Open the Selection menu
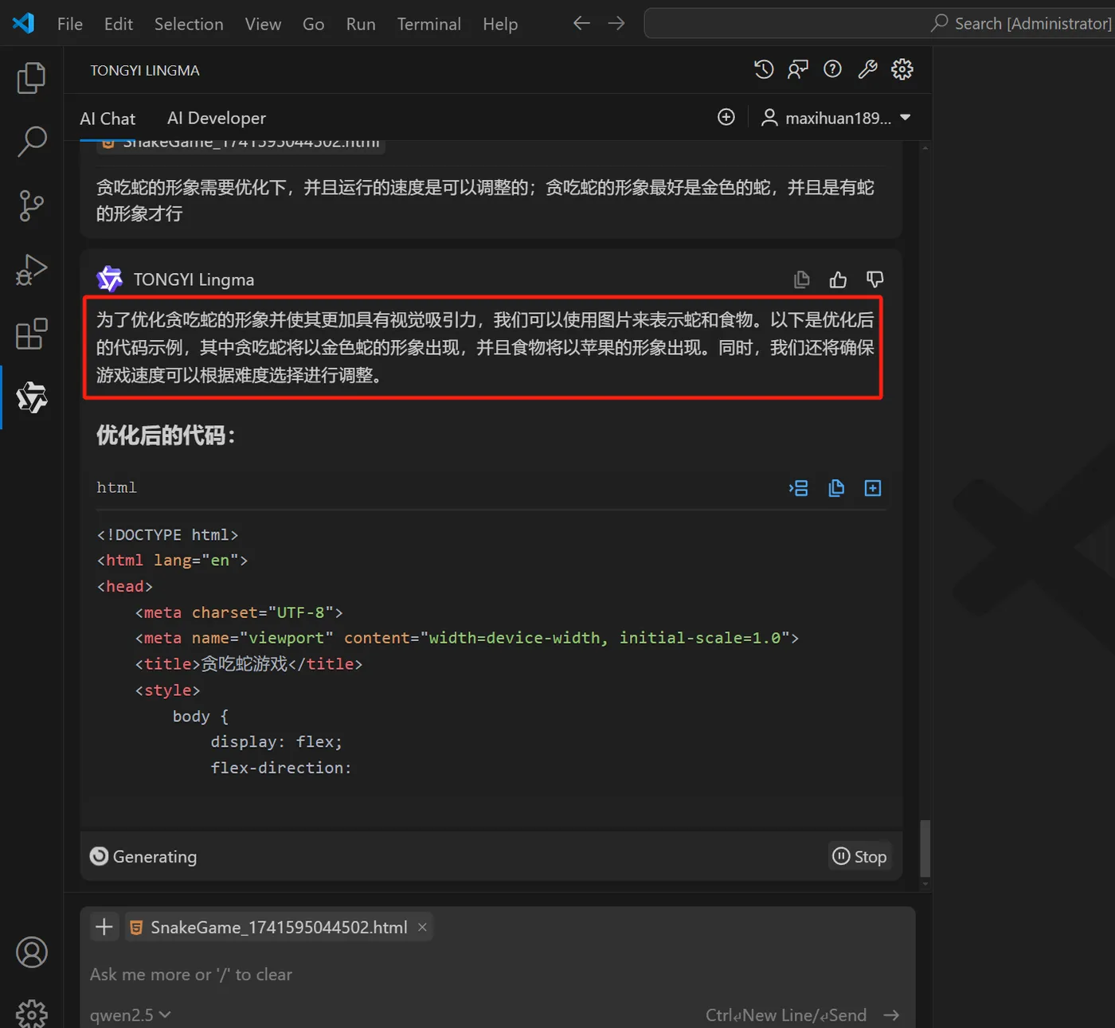 click(x=189, y=24)
